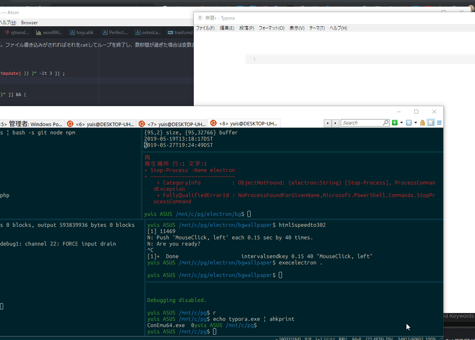Open the フォーマット(O) menu in Typora
This screenshot has width=475, height=340.
click(271, 28)
